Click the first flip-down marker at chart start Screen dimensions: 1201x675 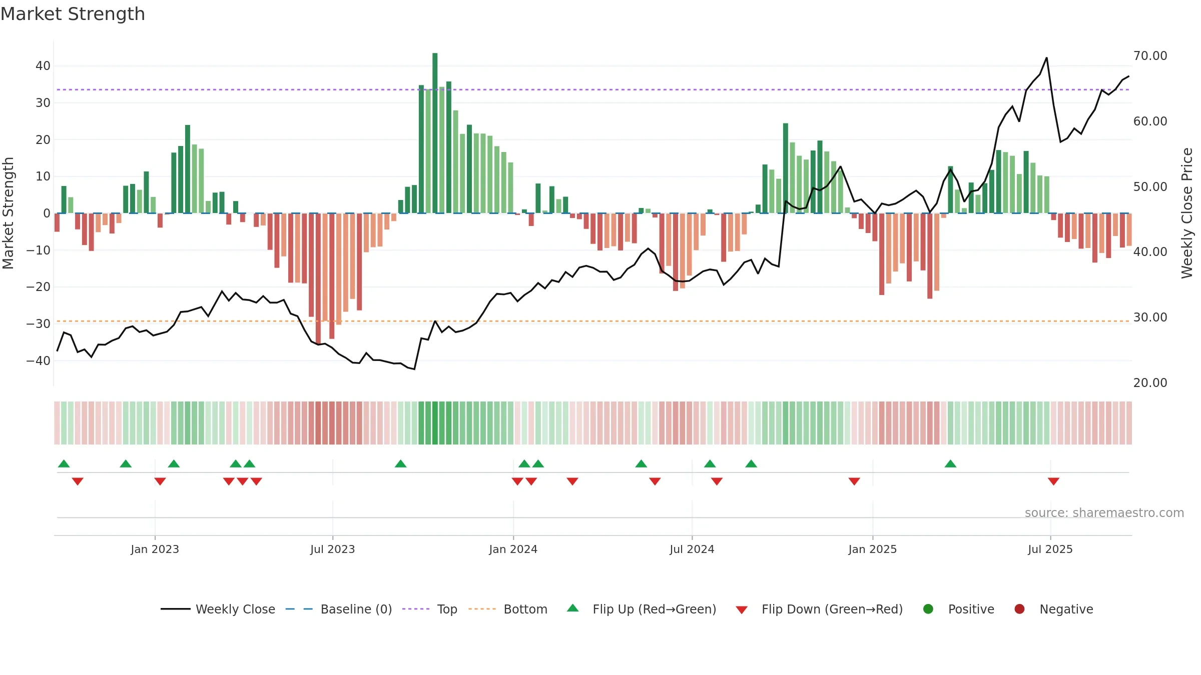78,481
